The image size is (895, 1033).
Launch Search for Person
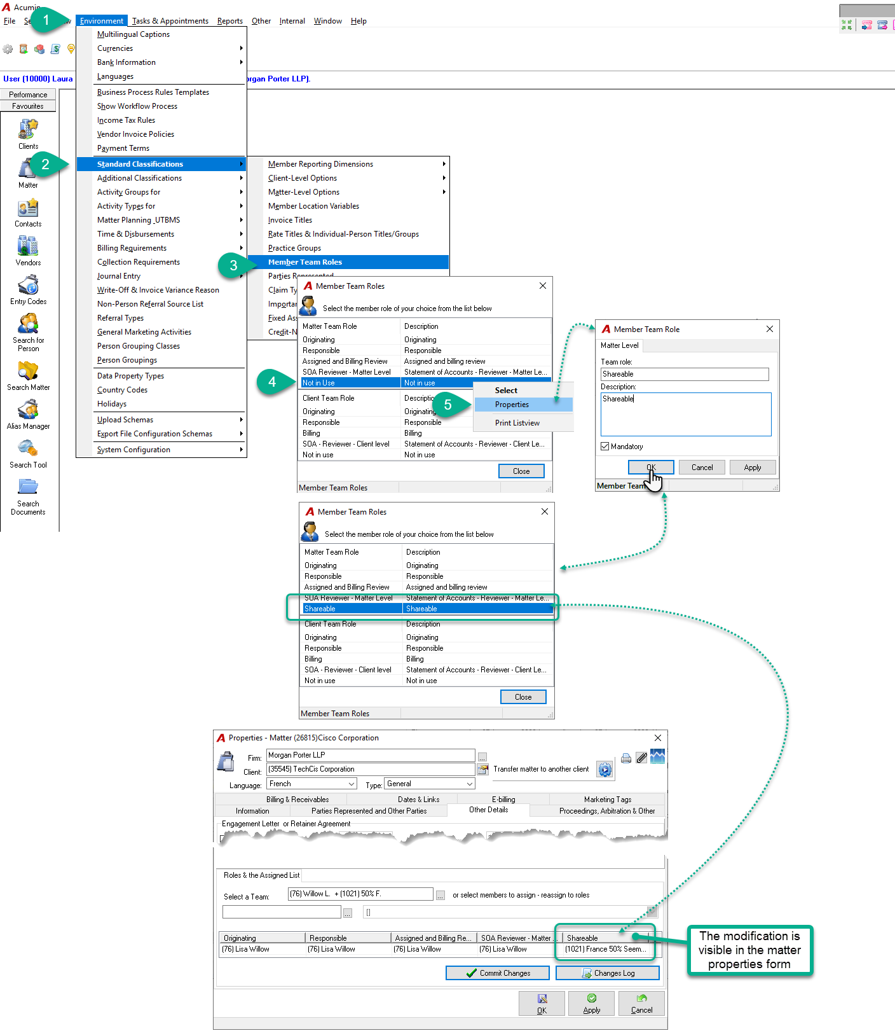coord(28,333)
